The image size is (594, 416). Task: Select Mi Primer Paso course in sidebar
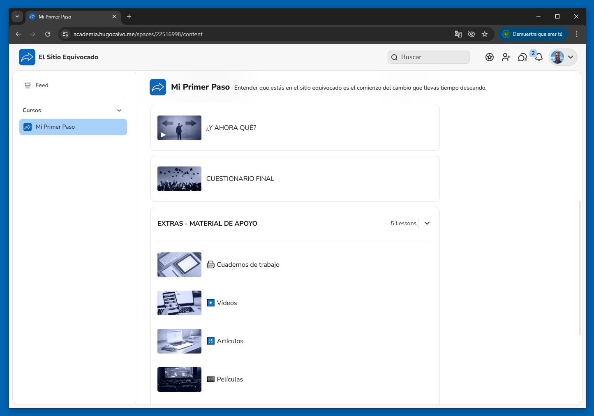(x=73, y=127)
